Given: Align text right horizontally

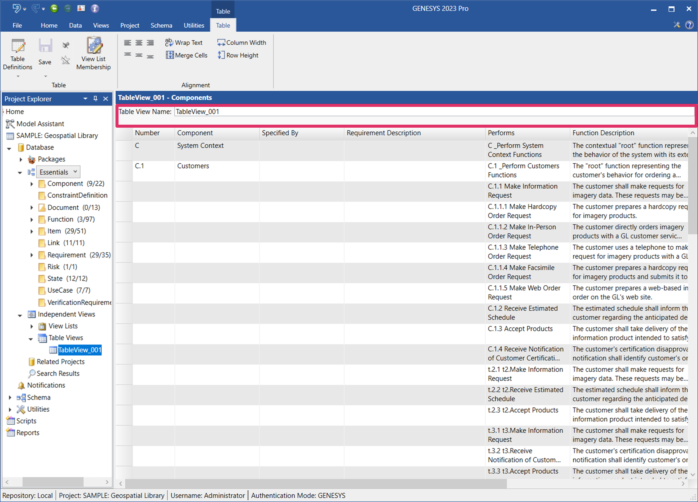Looking at the screenshot, I should 150,42.
